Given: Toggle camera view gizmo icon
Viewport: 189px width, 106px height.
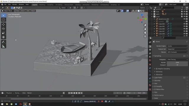Looking at the screenshot, I should click(145, 33).
